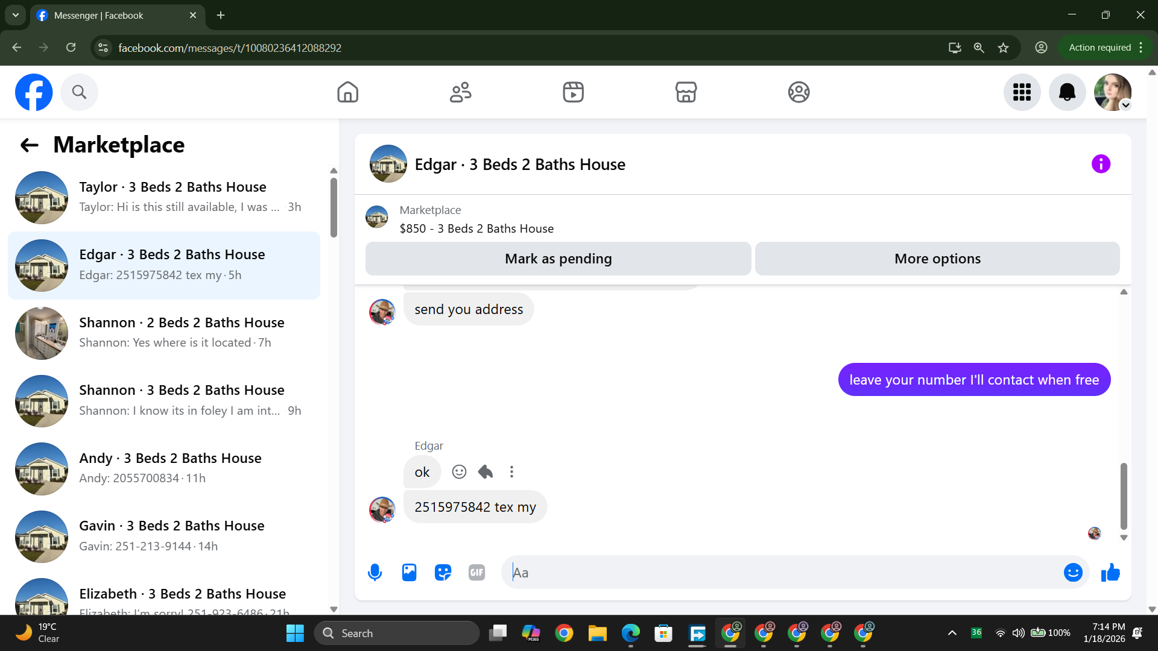Attach a photo using the image icon

(x=409, y=573)
